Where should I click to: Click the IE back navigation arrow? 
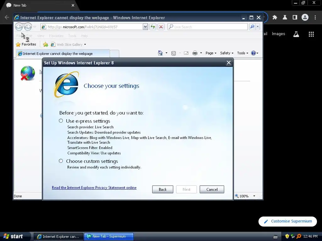(x=19, y=27)
